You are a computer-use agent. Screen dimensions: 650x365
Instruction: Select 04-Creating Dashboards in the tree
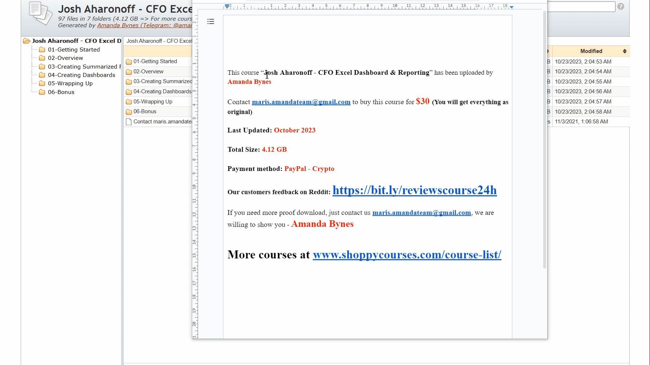[x=81, y=75]
